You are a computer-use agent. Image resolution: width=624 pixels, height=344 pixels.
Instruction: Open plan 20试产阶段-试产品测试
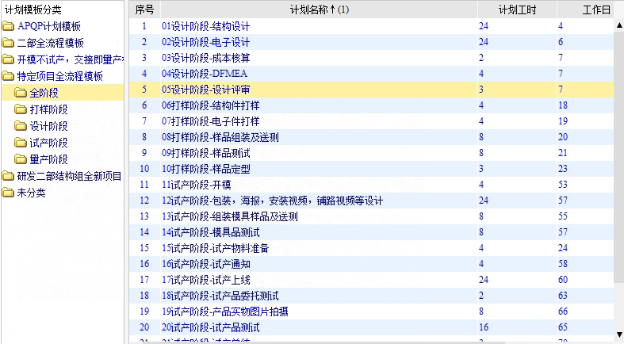point(211,327)
